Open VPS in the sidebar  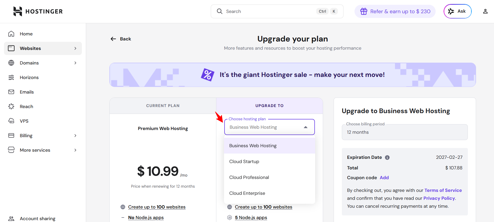43,121
